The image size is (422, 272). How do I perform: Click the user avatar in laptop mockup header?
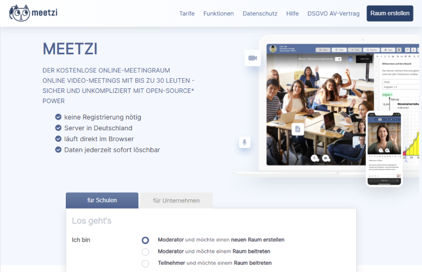tap(273, 49)
